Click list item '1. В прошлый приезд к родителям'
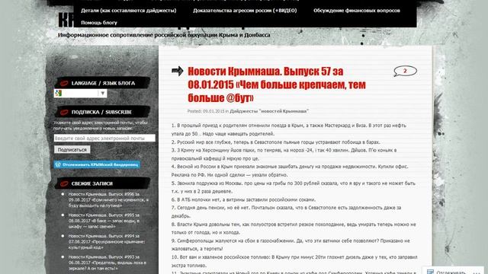The height and width of the screenshot is (274, 488). [x=289, y=129]
